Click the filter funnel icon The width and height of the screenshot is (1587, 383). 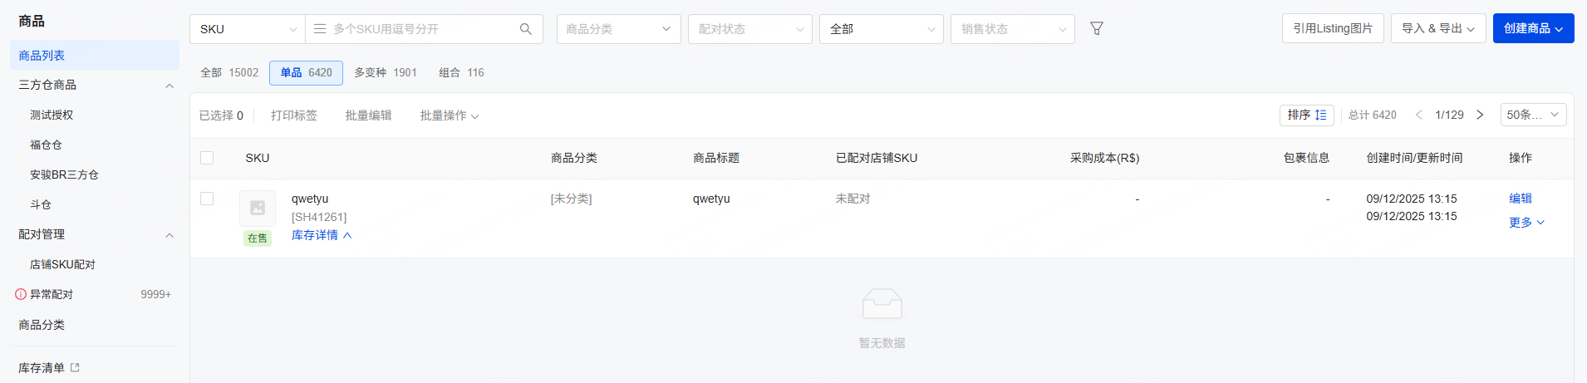1097,29
